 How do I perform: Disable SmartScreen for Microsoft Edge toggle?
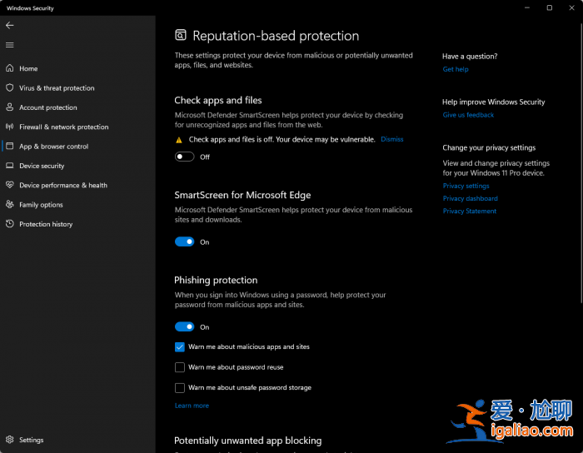184,242
